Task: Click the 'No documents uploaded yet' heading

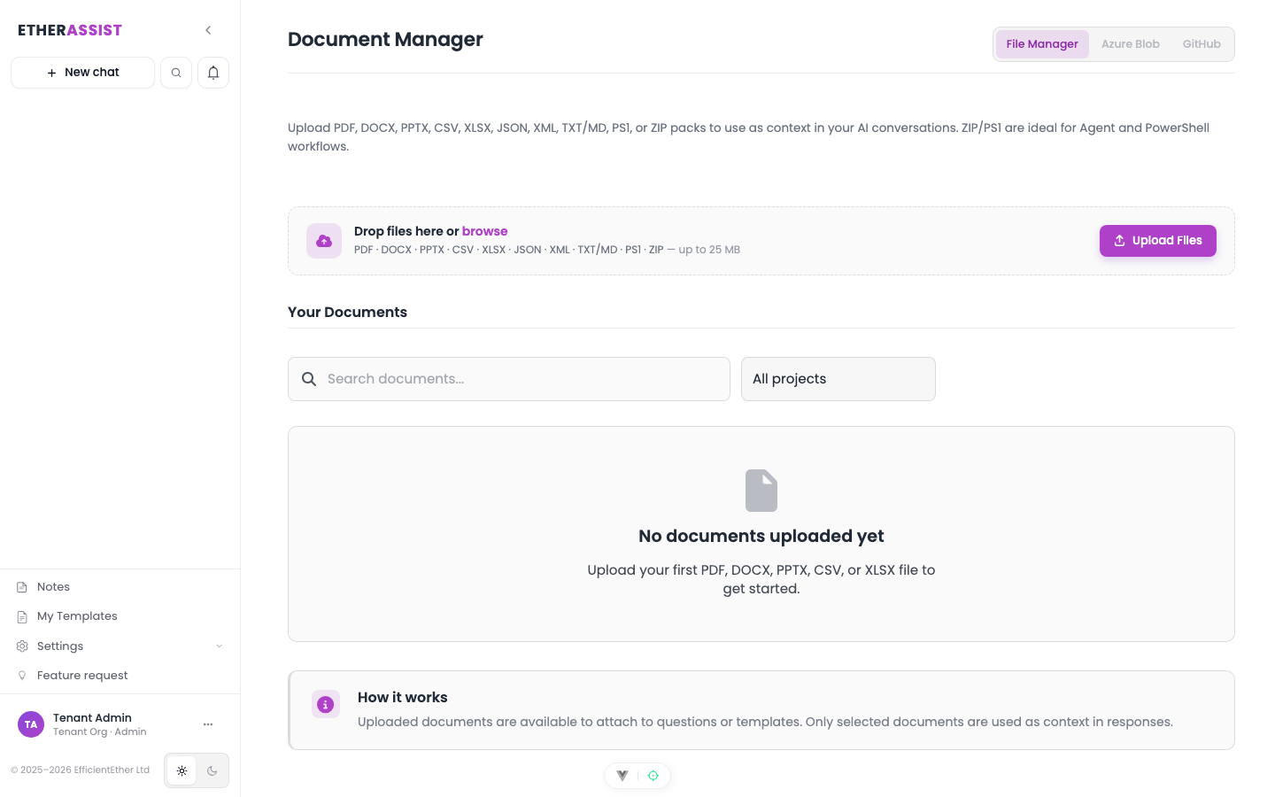Action: [x=761, y=536]
